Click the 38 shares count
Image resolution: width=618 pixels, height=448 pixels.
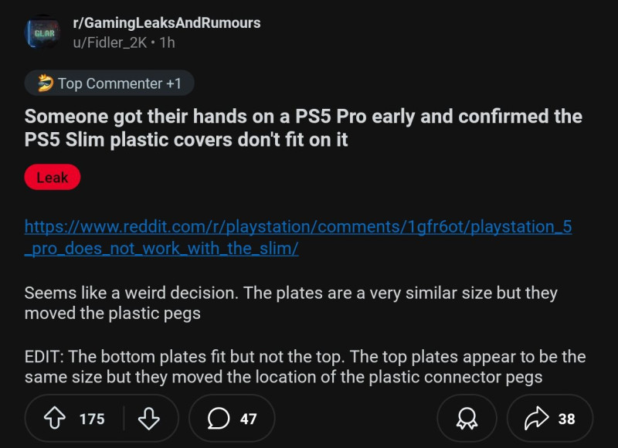coord(566,419)
